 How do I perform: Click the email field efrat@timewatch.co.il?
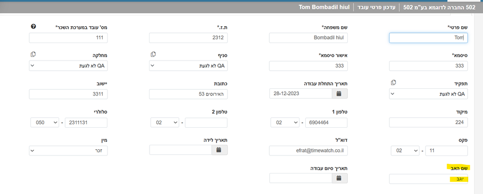click(308, 151)
